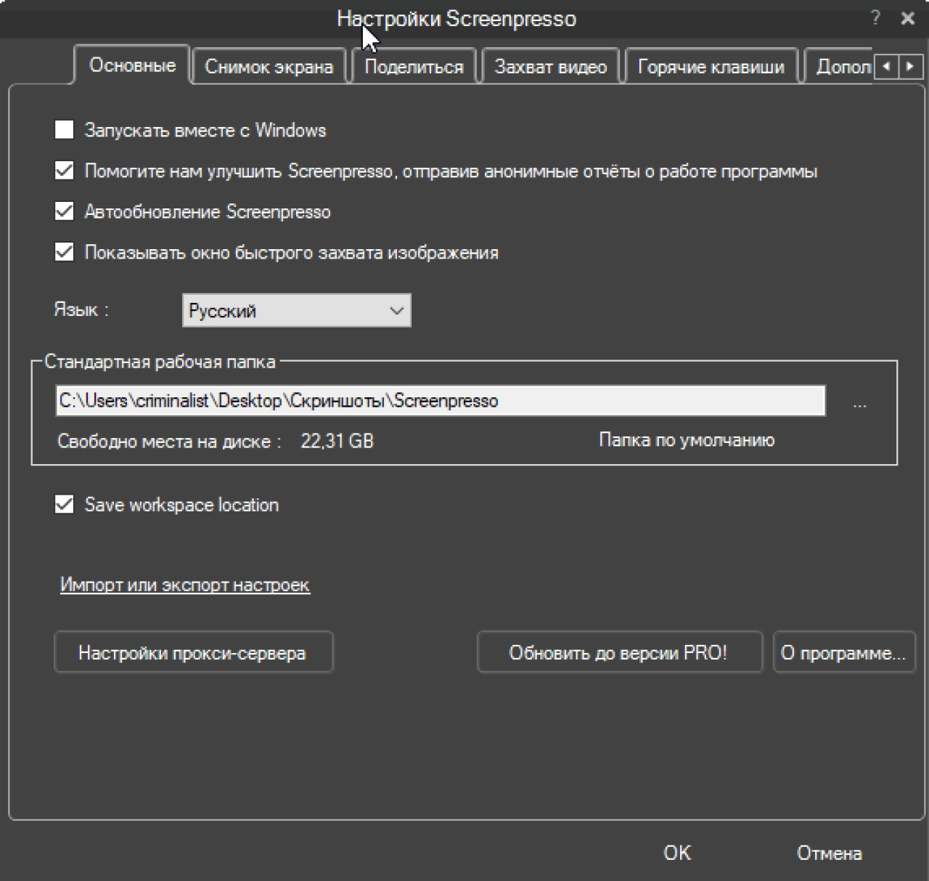
Task: Enable 'Запускать вместе с Windows' checkbox
Action: [x=65, y=130]
